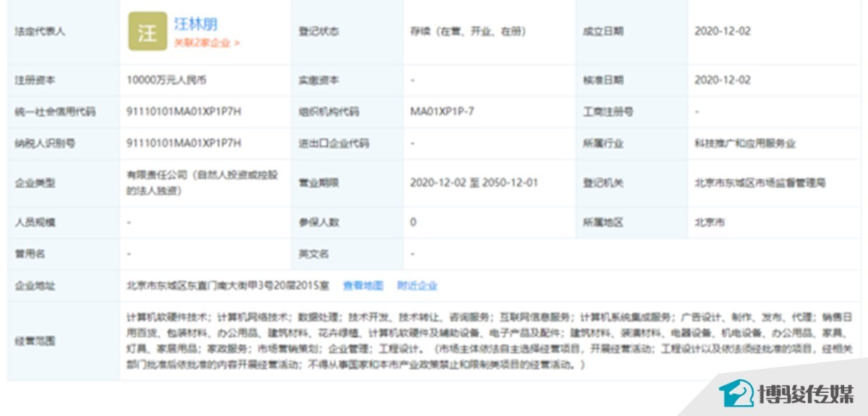Open legal representative 汪林朋's profile link

(196, 23)
